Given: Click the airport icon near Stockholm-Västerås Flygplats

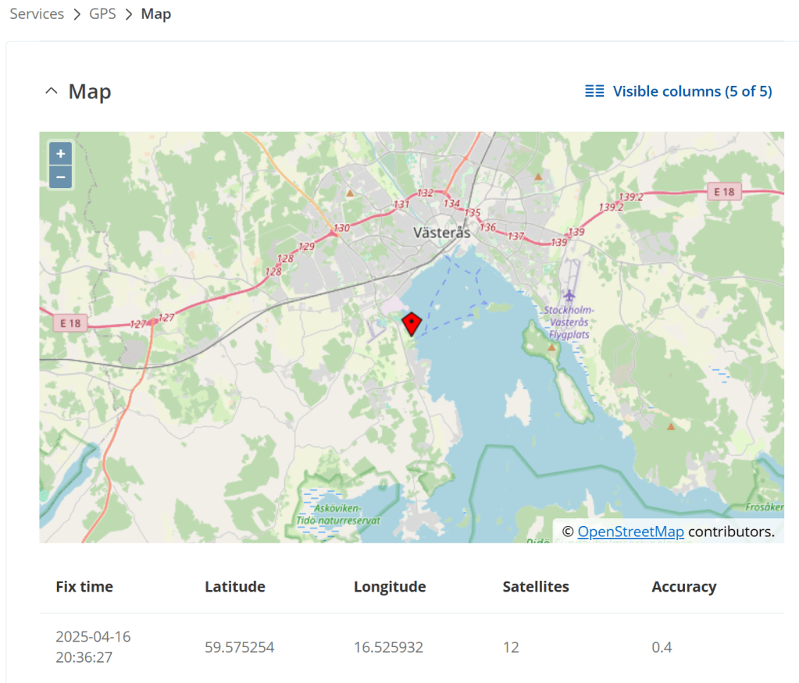Looking at the screenshot, I should coord(569,295).
